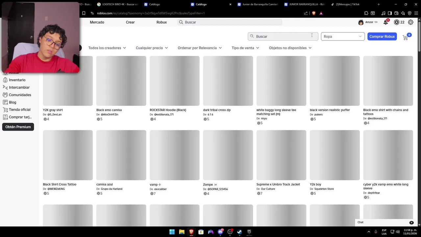Click the browser address bar URL
The height and width of the screenshot is (237, 421).
151,13
